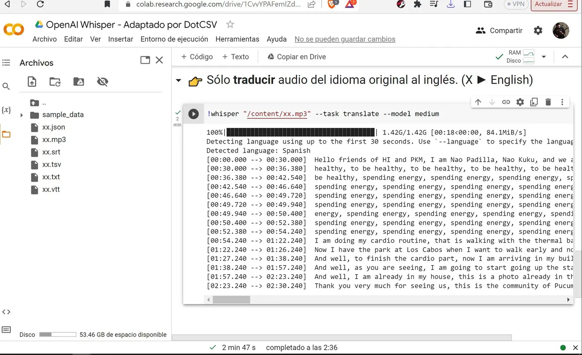Collapse the Sólo traducir section
The height and width of the screenshot is (355, 582).
[179, 81]
